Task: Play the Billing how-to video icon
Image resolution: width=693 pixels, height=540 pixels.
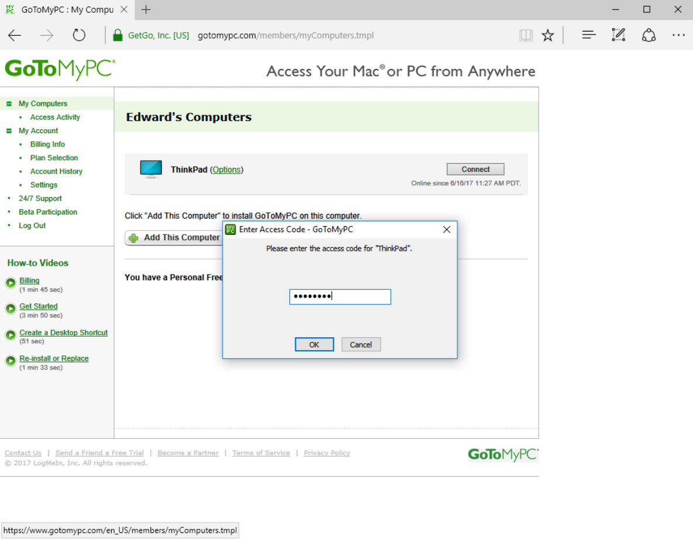Action: coord(11,283)
